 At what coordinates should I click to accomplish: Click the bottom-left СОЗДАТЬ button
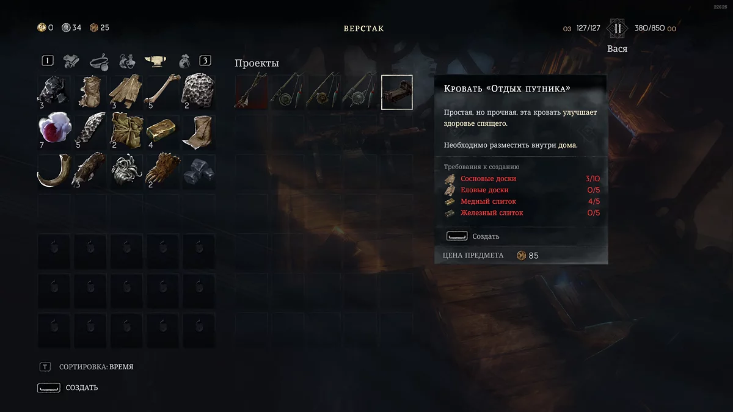pyautogui.click(x=67, y=388)
